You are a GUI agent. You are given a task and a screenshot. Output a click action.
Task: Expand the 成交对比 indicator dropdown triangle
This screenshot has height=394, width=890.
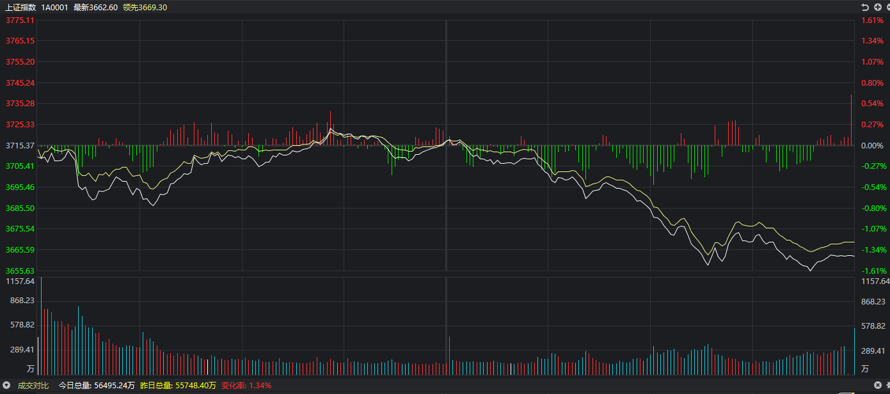coord(6,385)
